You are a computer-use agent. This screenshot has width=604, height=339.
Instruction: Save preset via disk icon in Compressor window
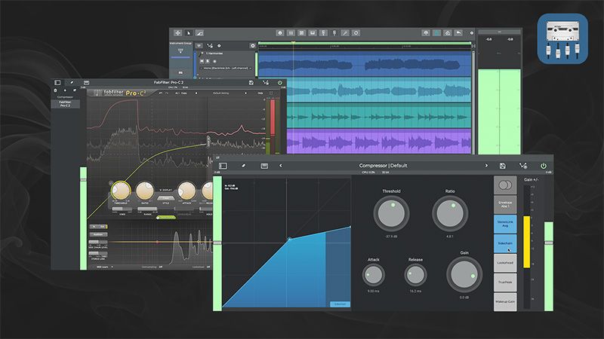[503, 166]
